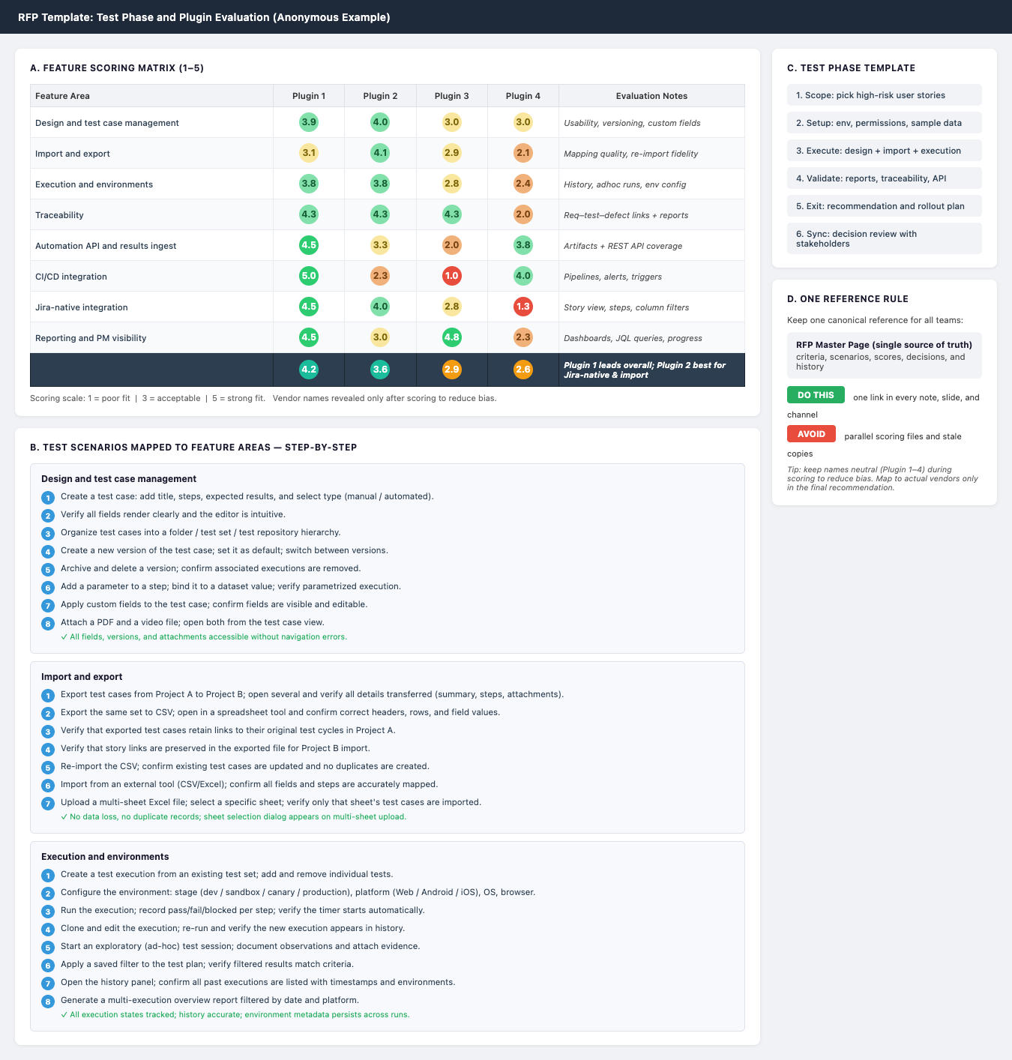Select step '4. Validate: reports, traceability, API'

[885, 178]
